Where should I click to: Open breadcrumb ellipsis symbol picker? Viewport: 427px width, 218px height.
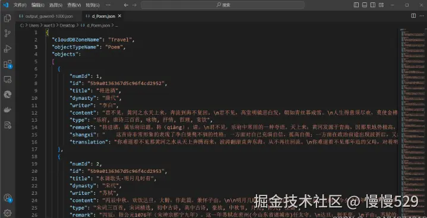(116, 26)
